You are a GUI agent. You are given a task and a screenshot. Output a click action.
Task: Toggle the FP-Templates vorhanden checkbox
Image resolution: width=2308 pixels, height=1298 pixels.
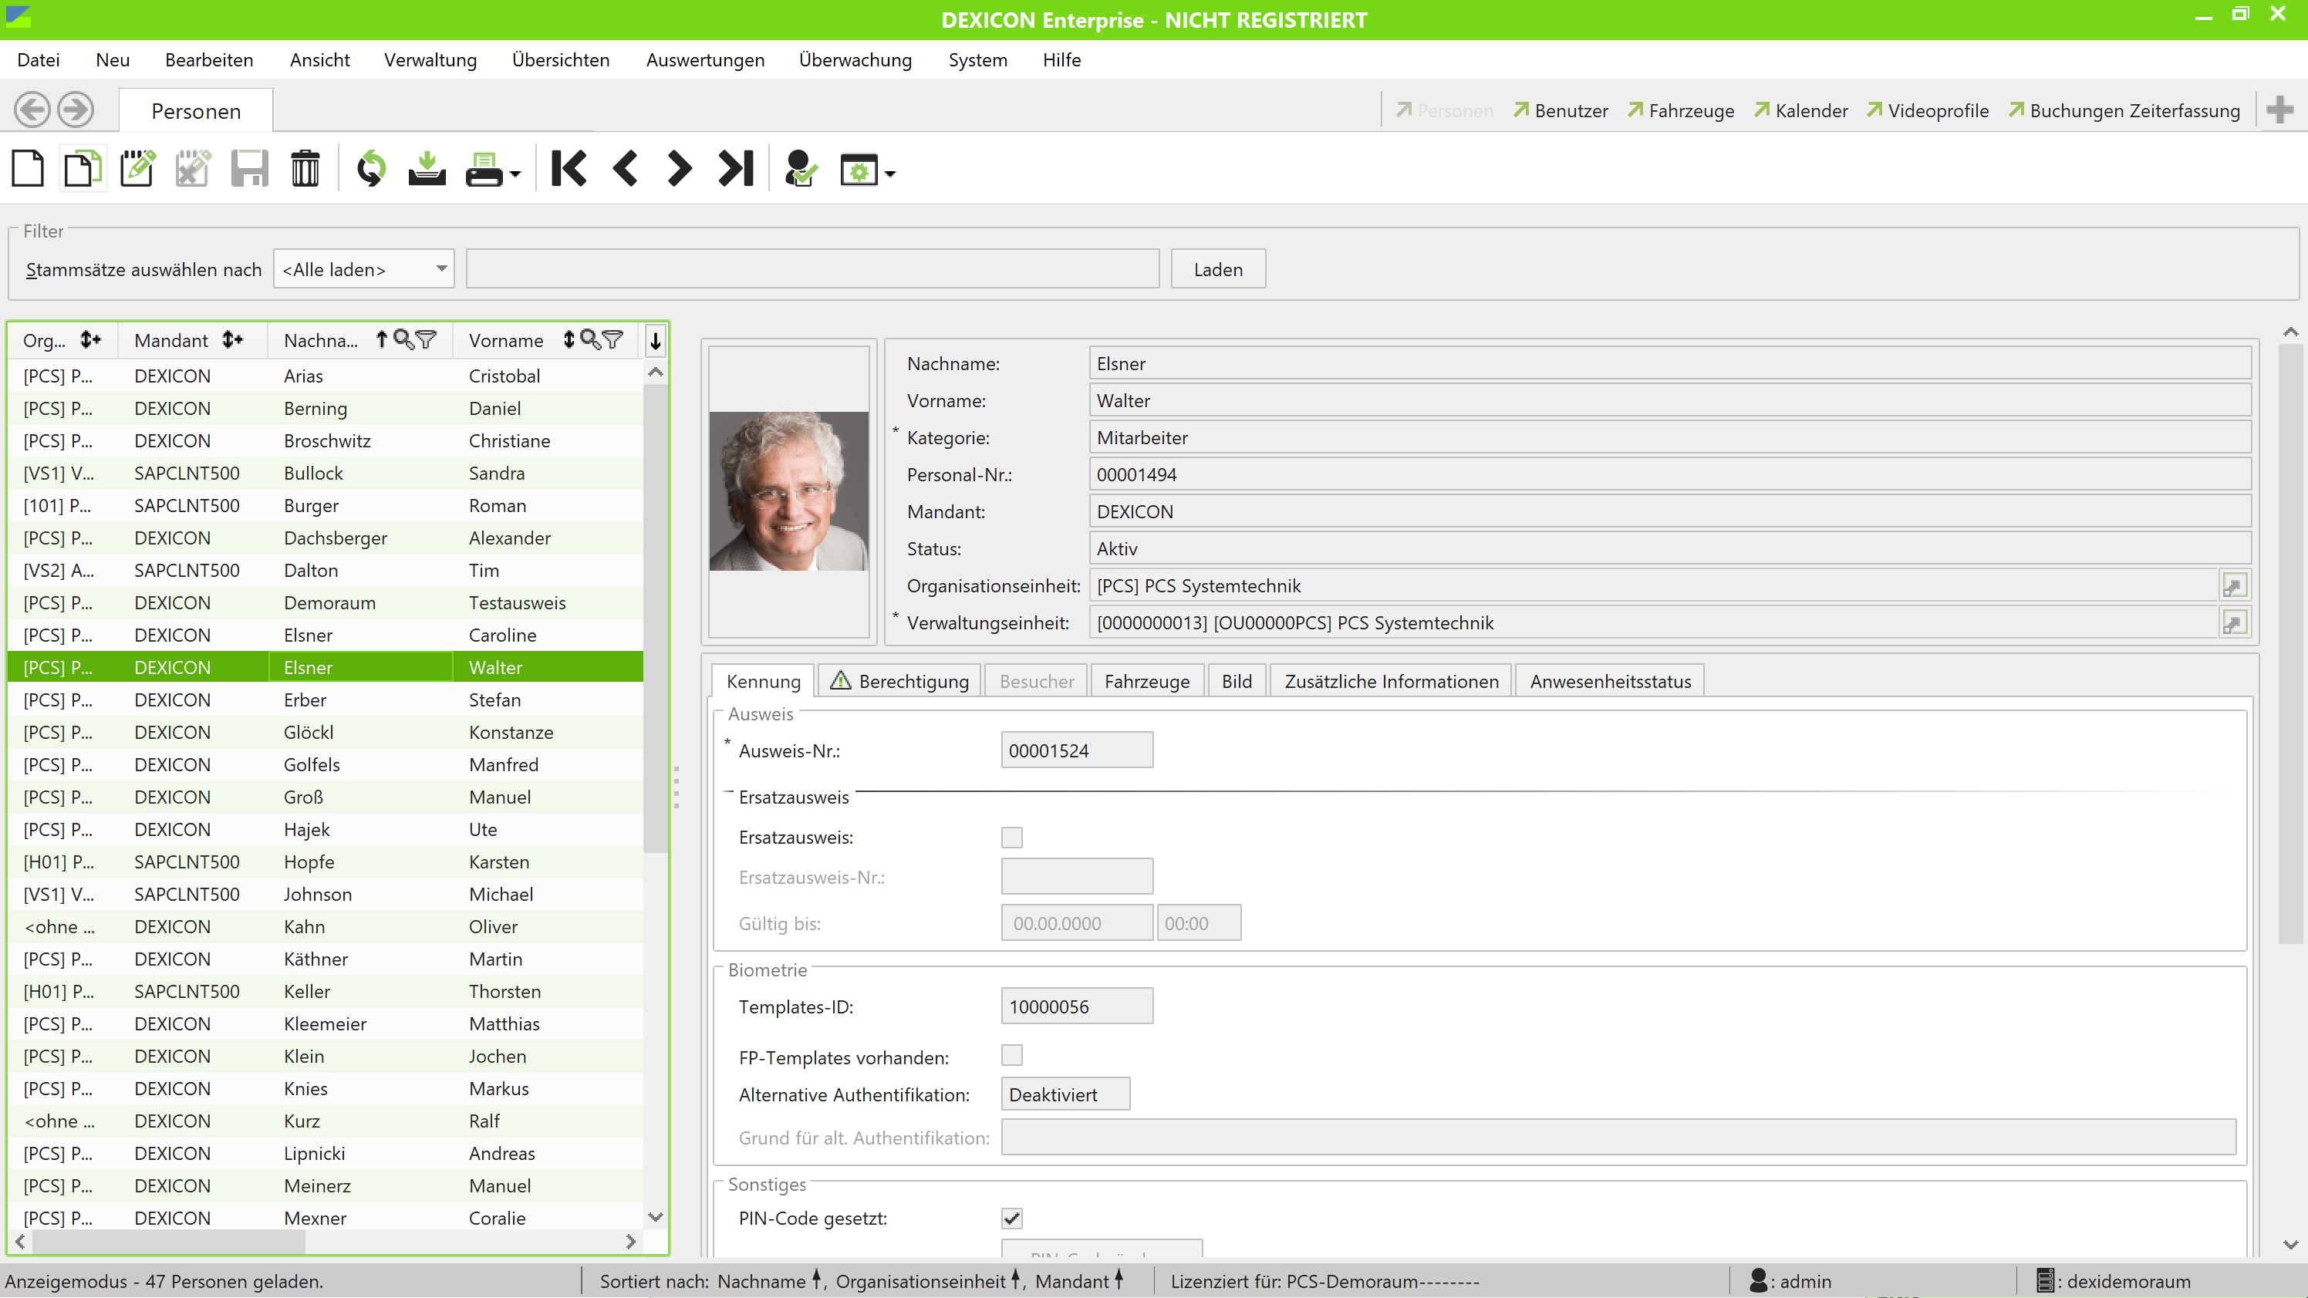pyautogui.click(x=1011, y=1056)
